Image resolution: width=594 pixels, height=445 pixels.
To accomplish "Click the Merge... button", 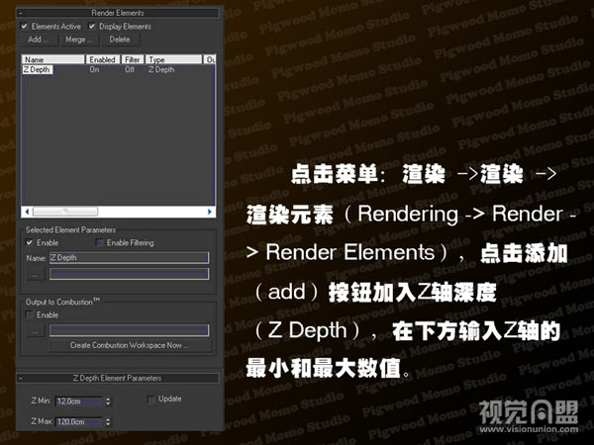I will coord(79,40).
